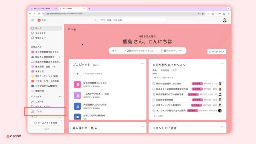Open the triangle goal favorite in sidebar
The image size is (256, 144).
(46, 62)
